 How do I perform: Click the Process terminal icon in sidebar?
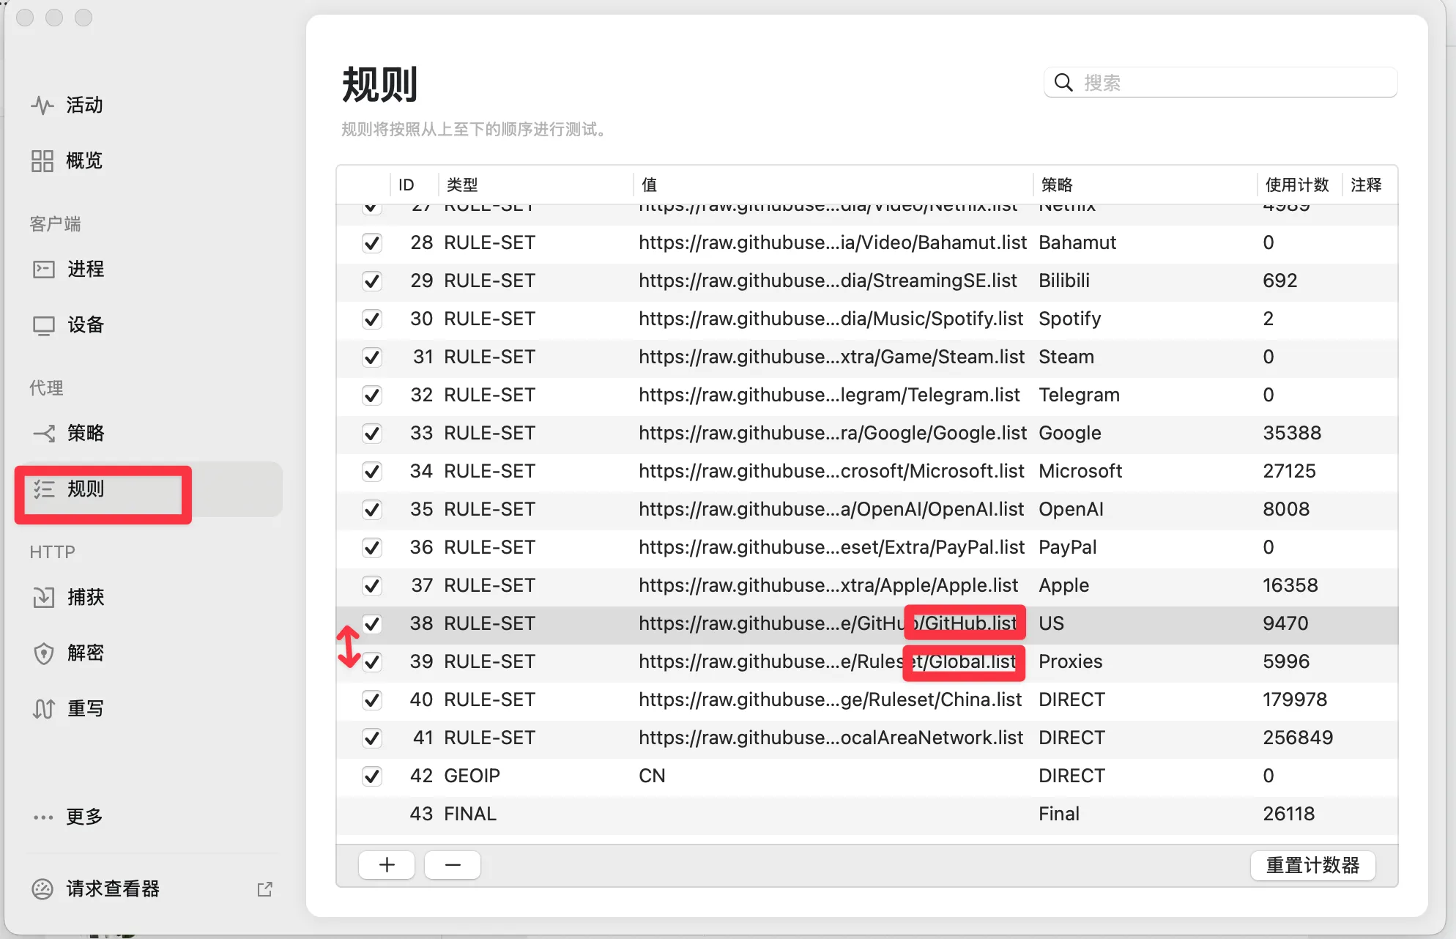click(x=43, y=270)
